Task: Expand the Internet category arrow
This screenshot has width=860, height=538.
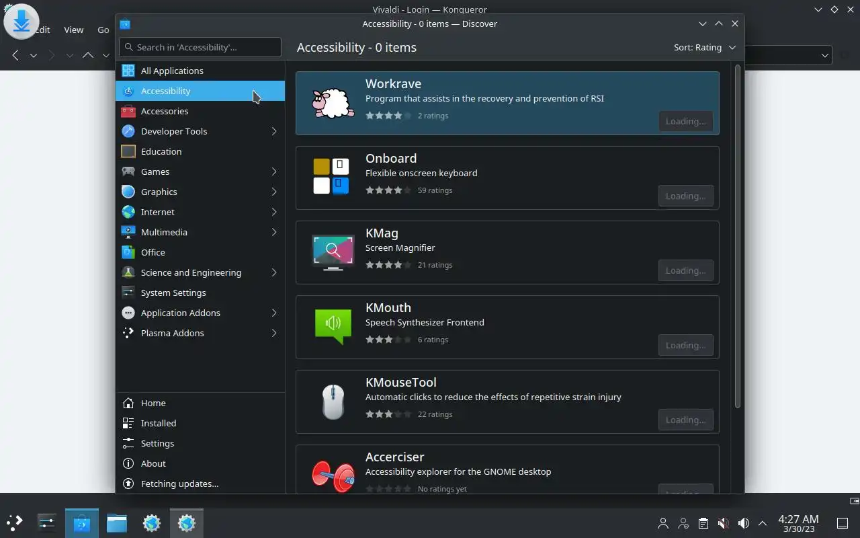Action: pyautogui.click(x=274, y=212)
